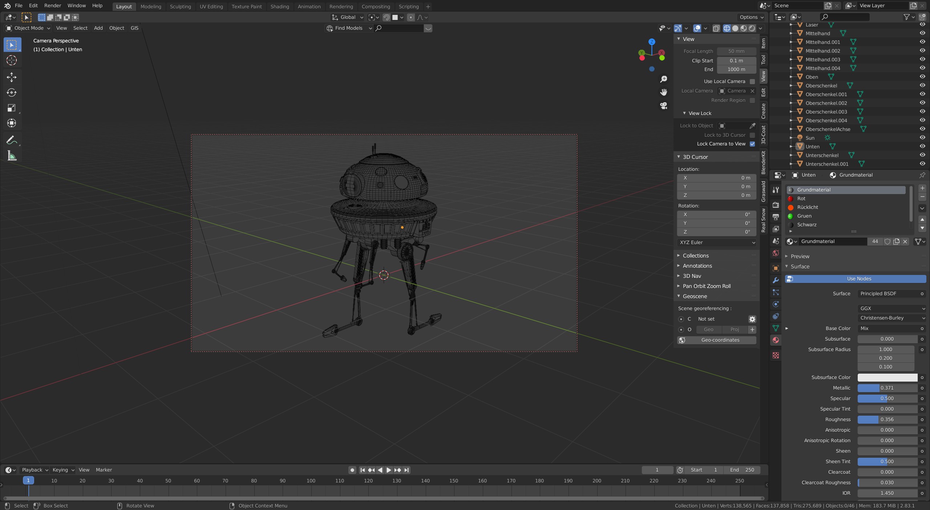The width and height of the screenshot is (930, 510).
Task: Switch to the Shading workspace tab
Action: [279, 7]
